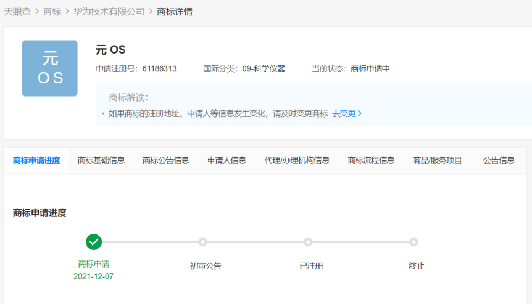Image resolution: width=532 pixels, height=304 pixels.
Task: Click the green 商标申请 step label
Action: (x=94, y=264)
